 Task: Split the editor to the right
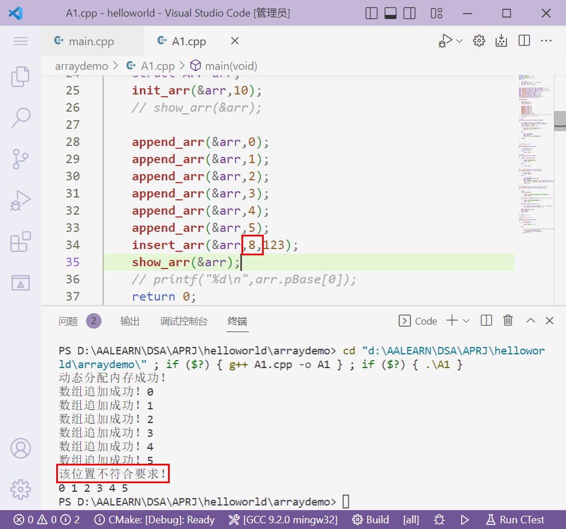click(x=524, y=41)
